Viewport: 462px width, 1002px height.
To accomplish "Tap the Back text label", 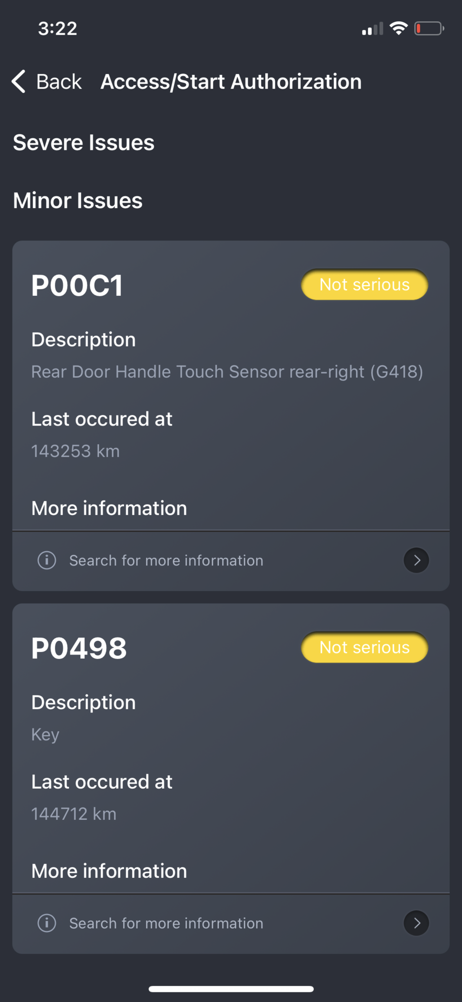I will (59, 81).
